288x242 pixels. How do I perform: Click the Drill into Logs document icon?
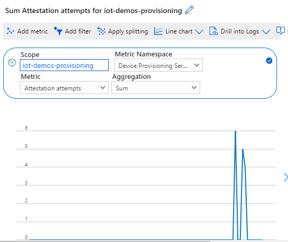click(214, 31)
